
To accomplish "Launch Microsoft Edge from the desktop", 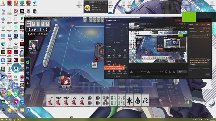I will (x=3, y=44).
